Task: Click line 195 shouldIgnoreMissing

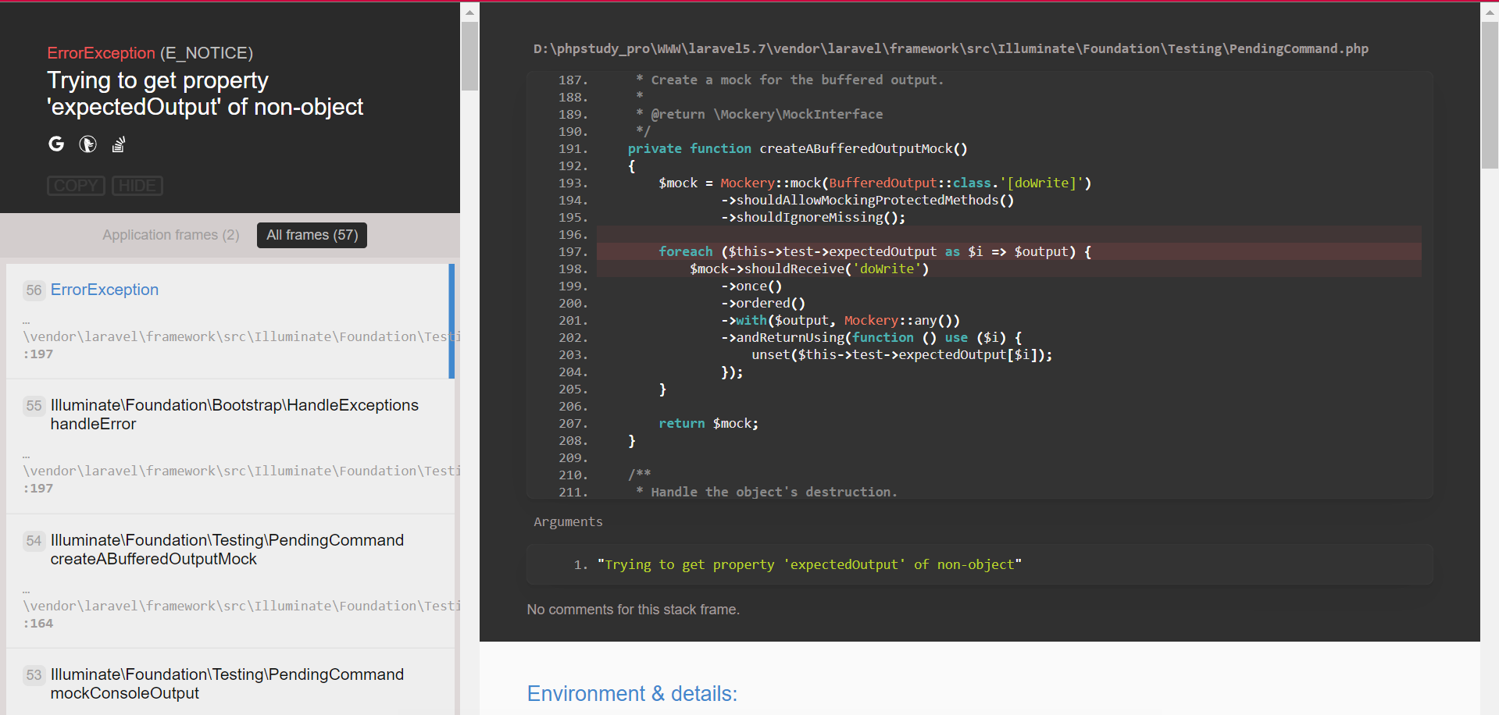Action: coord(813,217)
